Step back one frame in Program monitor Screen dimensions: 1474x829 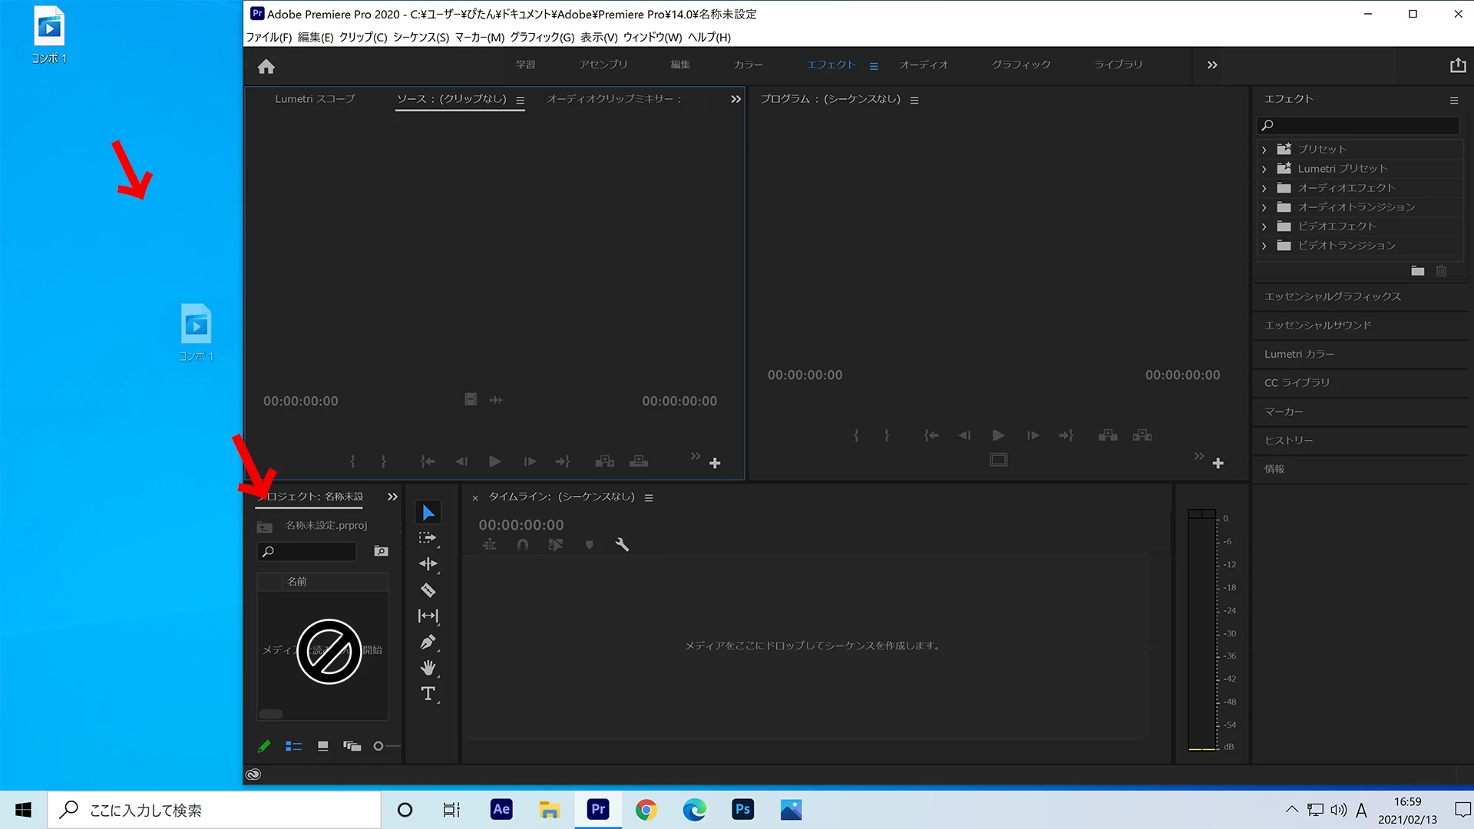[964, 435]
